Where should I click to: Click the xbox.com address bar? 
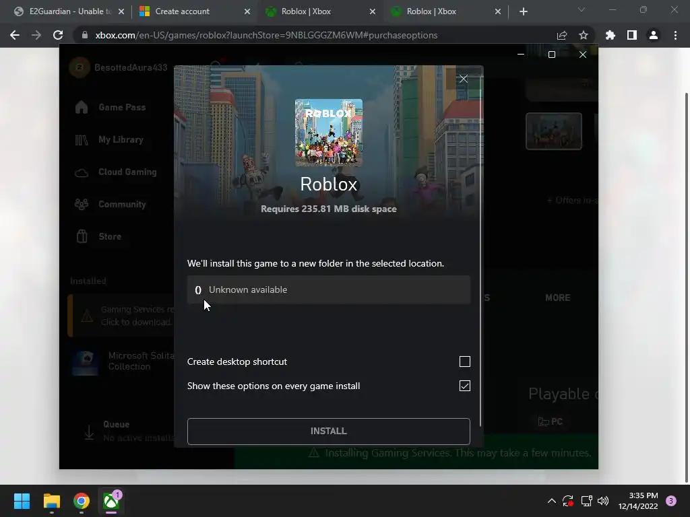click(x=266, y=35)
